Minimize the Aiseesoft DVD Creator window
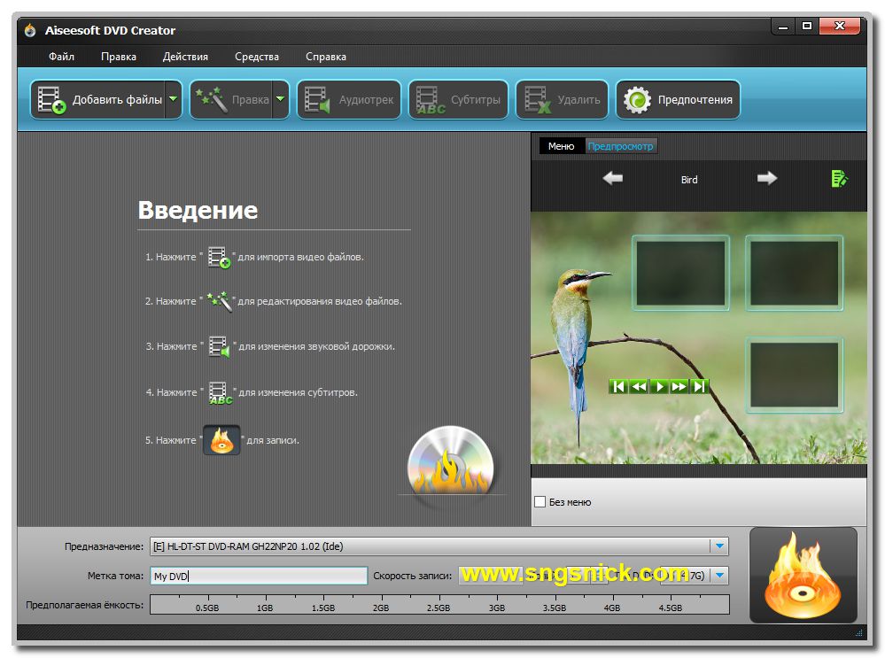Viewport: 885px width, 658px height. click(783, 27)
